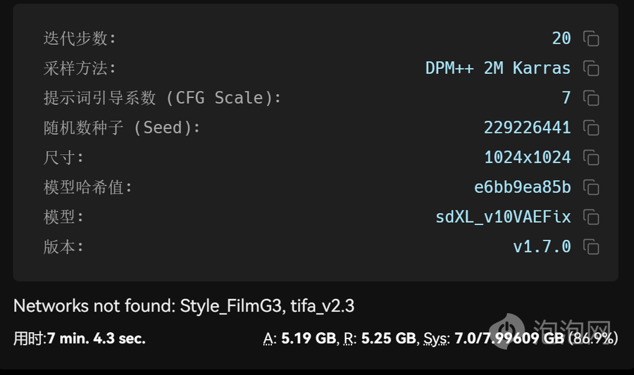634x375 pixels.
Task: Copy the Seed number 229226441
Action: pos(591,128)
